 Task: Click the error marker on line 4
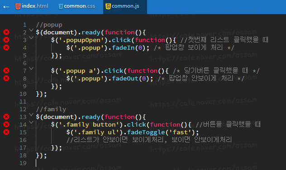[6, 47]
